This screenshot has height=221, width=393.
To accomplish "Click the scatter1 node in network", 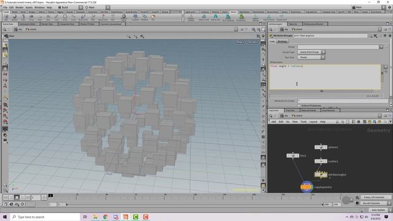I will [x=321, y=161].
